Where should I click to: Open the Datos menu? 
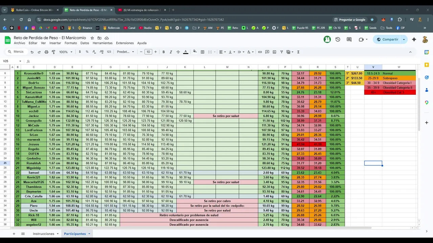[85, 43]
